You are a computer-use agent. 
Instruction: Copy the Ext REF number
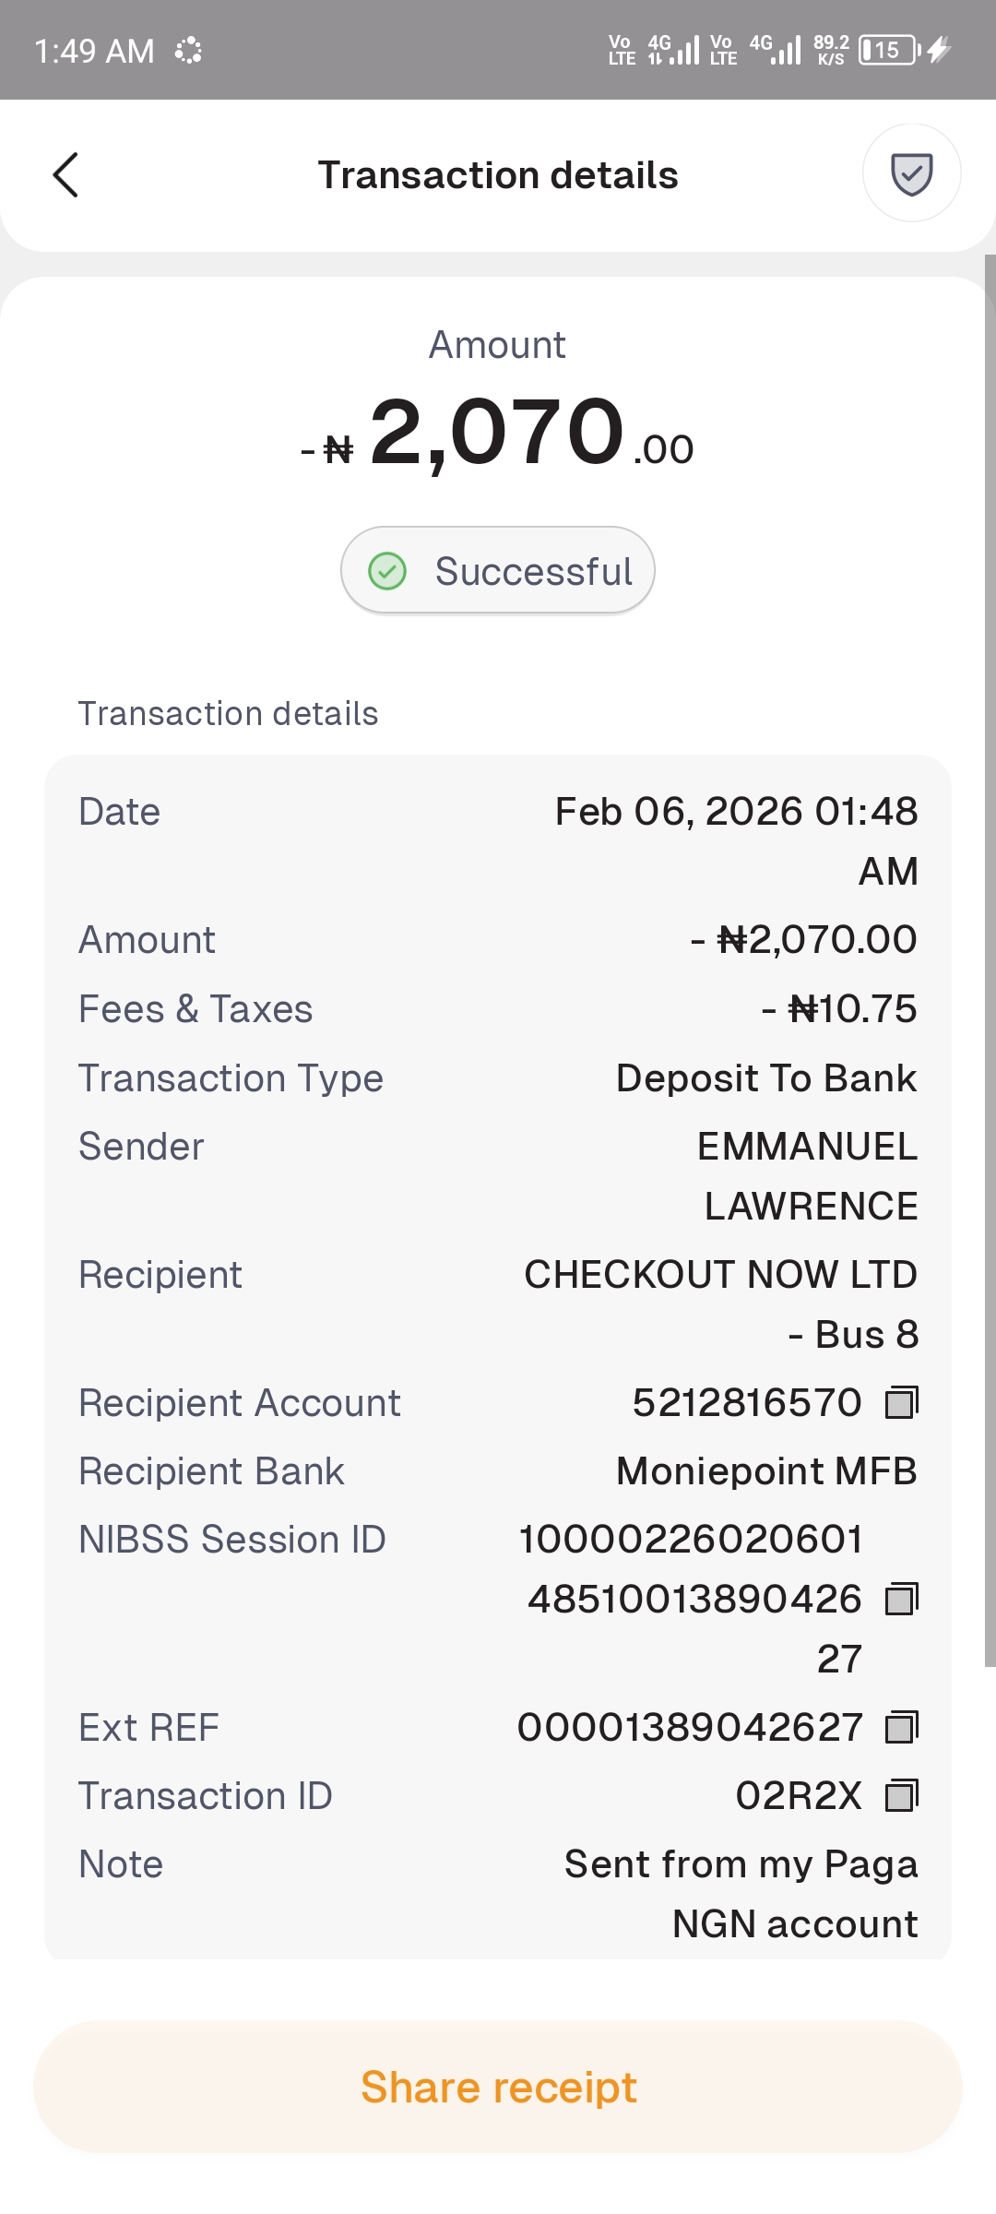coord(901,1728)
